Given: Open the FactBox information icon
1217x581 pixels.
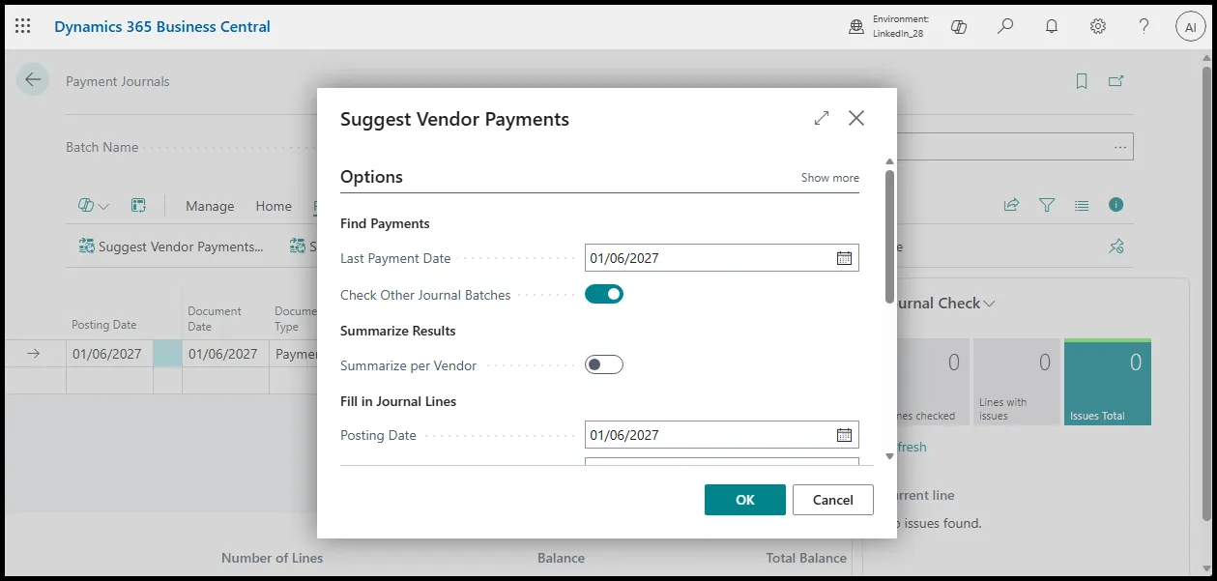Looking at the screenshot, I should point(1116,205).
